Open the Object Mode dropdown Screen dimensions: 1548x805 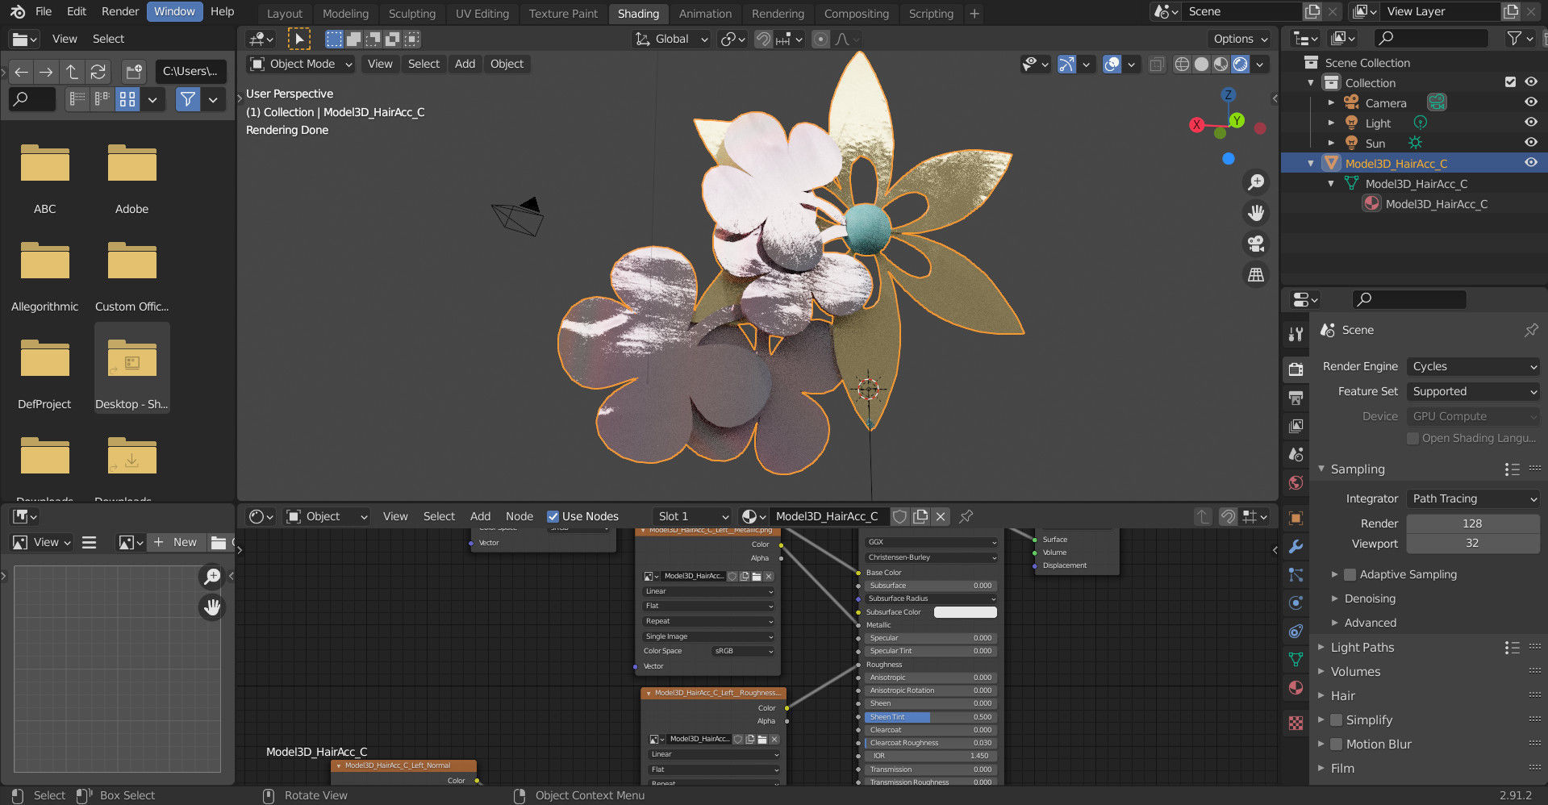click(x=301, y=64)
